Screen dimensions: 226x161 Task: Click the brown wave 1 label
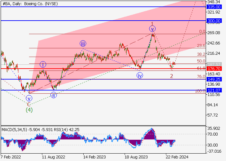152,24
